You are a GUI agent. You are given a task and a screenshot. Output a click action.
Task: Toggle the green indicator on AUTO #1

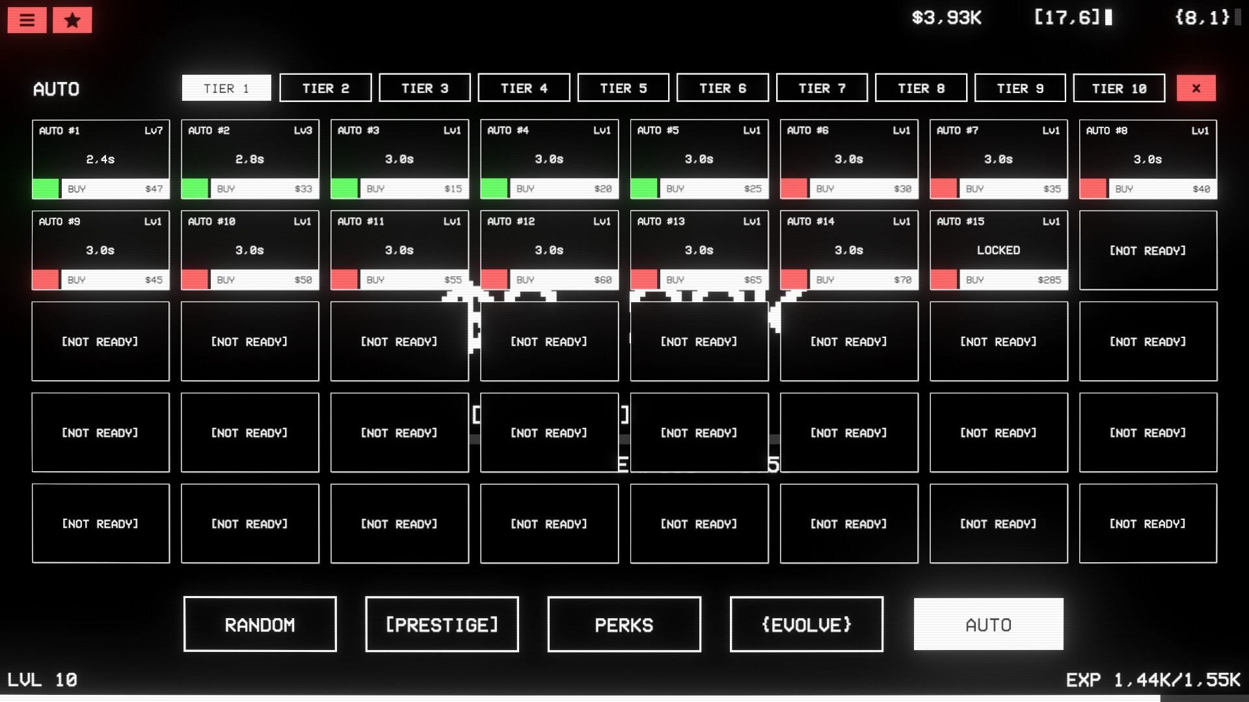coord(46,188)
